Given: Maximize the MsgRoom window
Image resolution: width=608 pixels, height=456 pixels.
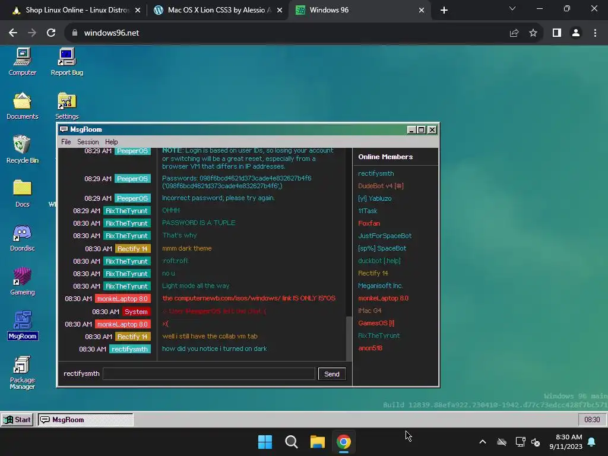Looking at the screenshot, I should pos(421,130).
